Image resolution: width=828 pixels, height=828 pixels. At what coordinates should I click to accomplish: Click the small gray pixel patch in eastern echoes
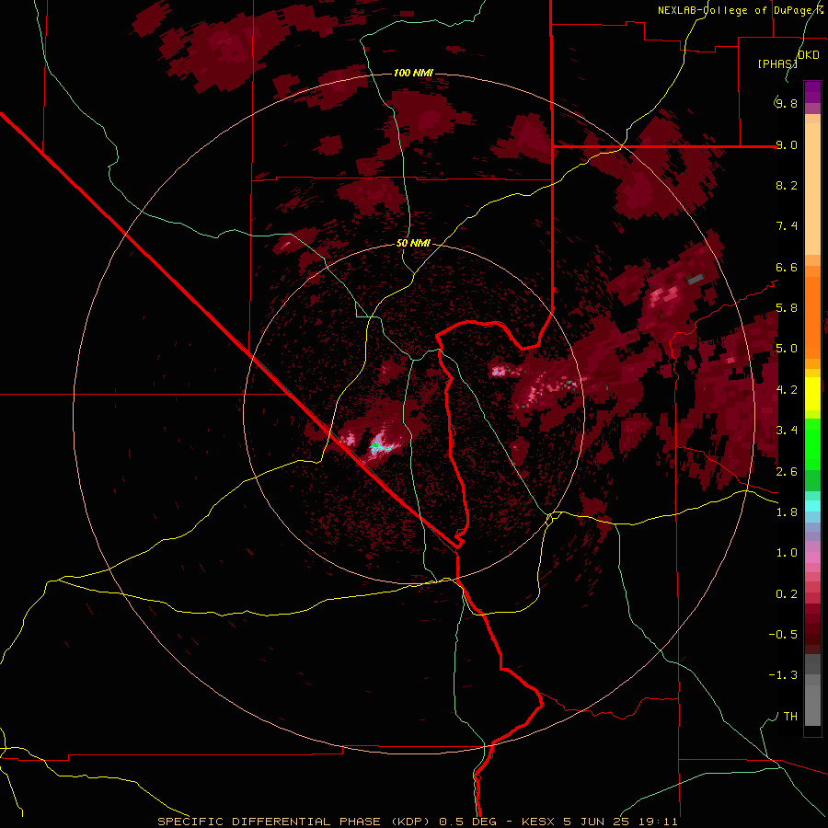tap(696, 278)
